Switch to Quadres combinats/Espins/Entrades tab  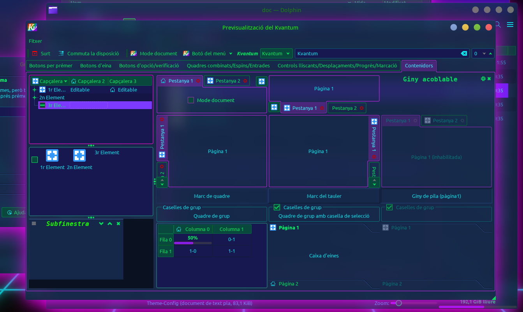[x=228, y=65]
